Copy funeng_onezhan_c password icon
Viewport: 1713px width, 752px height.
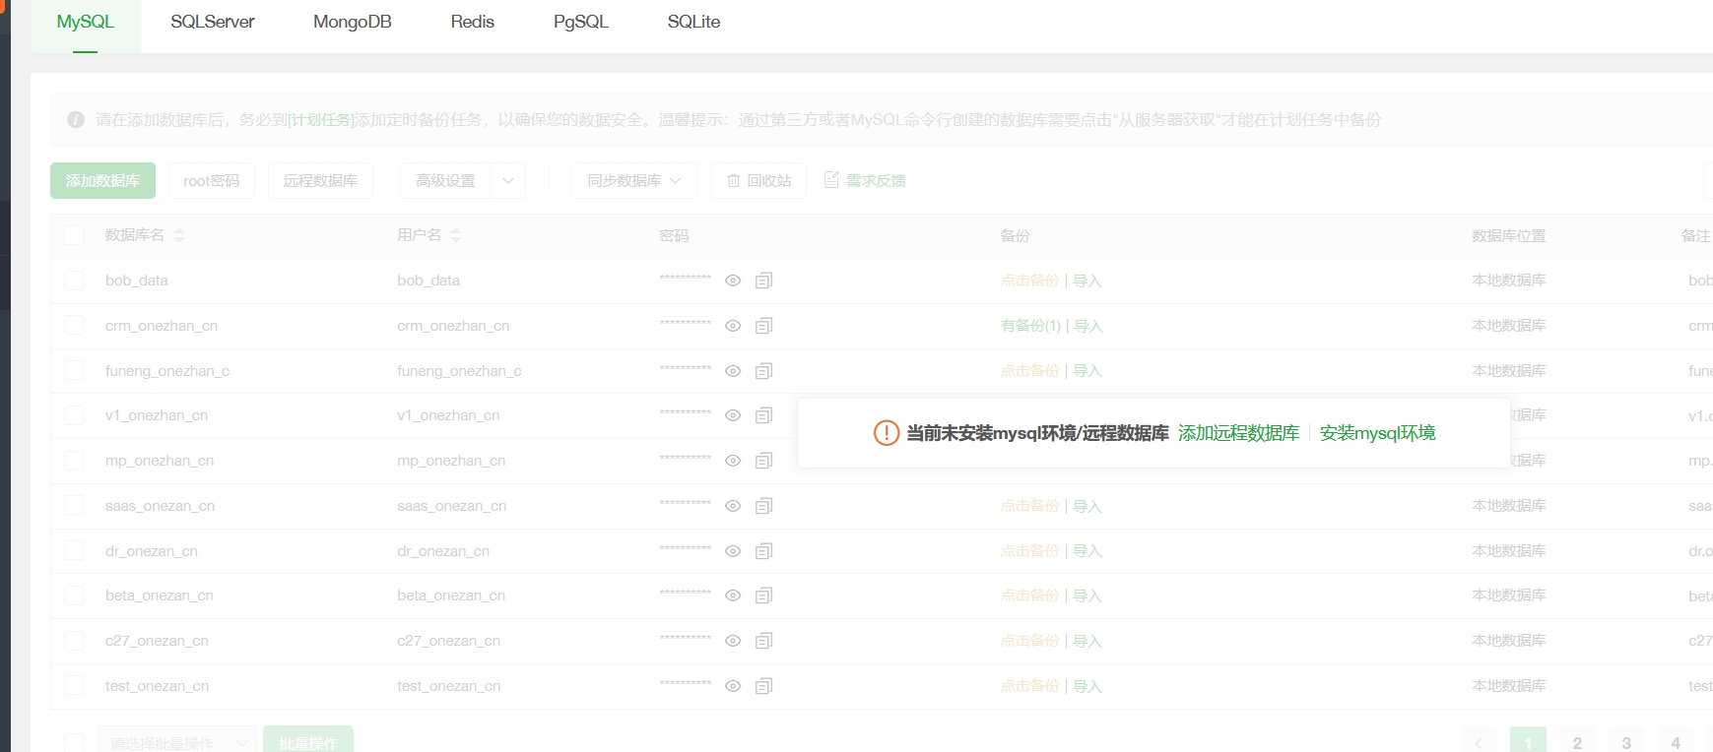763,371
